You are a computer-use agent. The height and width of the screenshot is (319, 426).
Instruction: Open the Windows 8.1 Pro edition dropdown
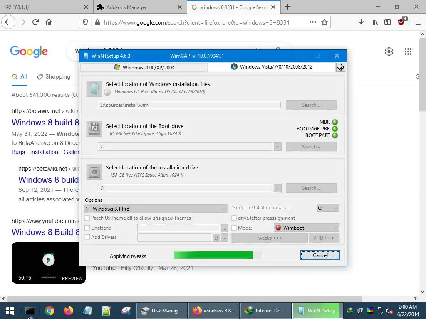(x=156, y=209)
